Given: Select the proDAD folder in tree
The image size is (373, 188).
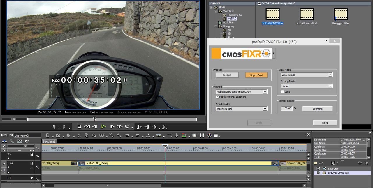Looking at the screenshot, I should 232,19.
